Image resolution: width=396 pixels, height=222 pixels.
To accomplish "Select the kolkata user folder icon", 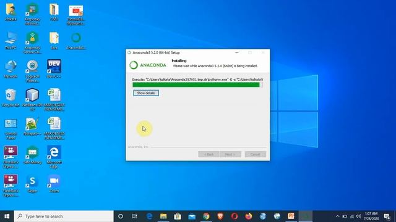I will (x=11, y=12).
